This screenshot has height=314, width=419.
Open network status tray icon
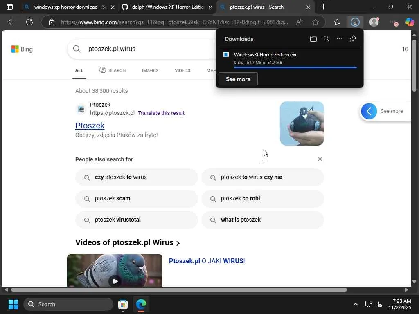click(x=369, y=304)
